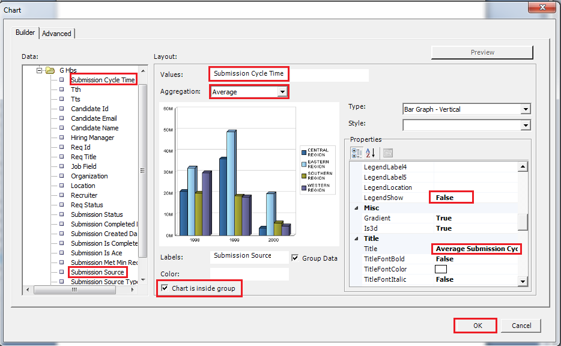Open the Aggregation dropdown
Screen dimensions: 561x346
(283, 92)
